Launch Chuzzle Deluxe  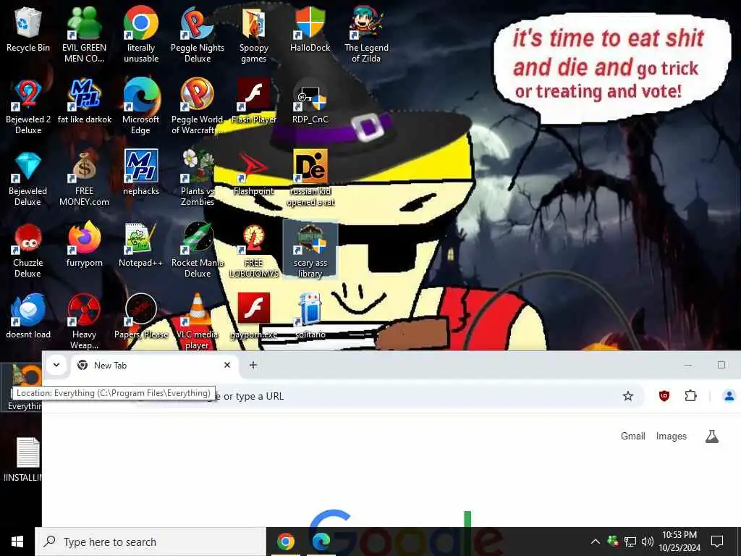click(x=28, y=249)
